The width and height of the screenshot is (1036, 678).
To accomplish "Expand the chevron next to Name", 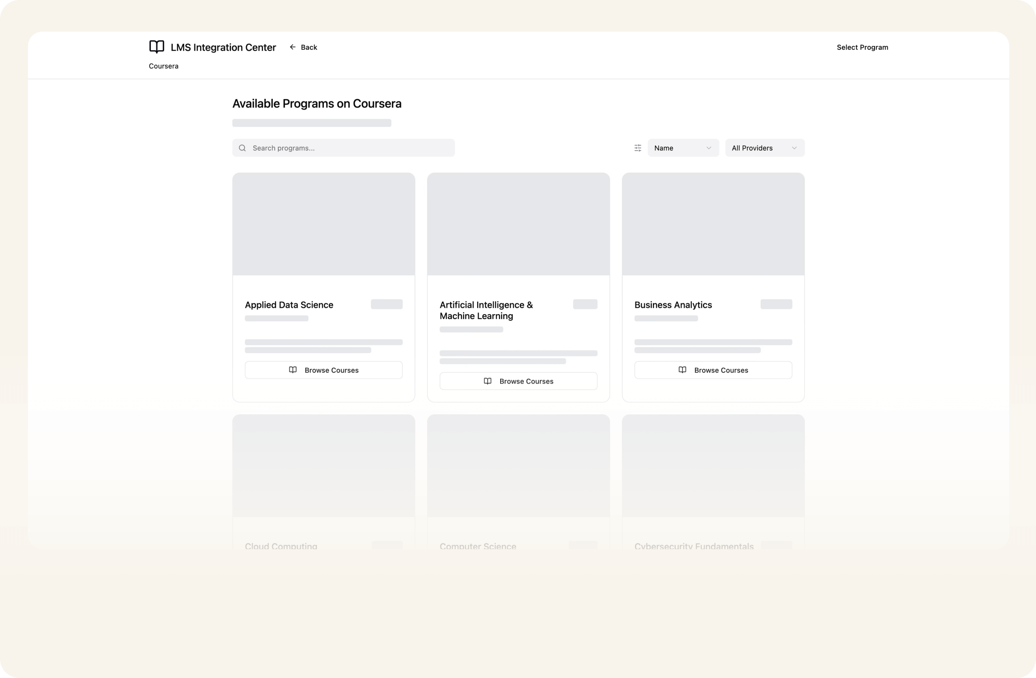I will click(708, 148).
